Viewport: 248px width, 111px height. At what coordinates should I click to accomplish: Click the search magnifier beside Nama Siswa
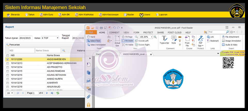click(64, 51)
